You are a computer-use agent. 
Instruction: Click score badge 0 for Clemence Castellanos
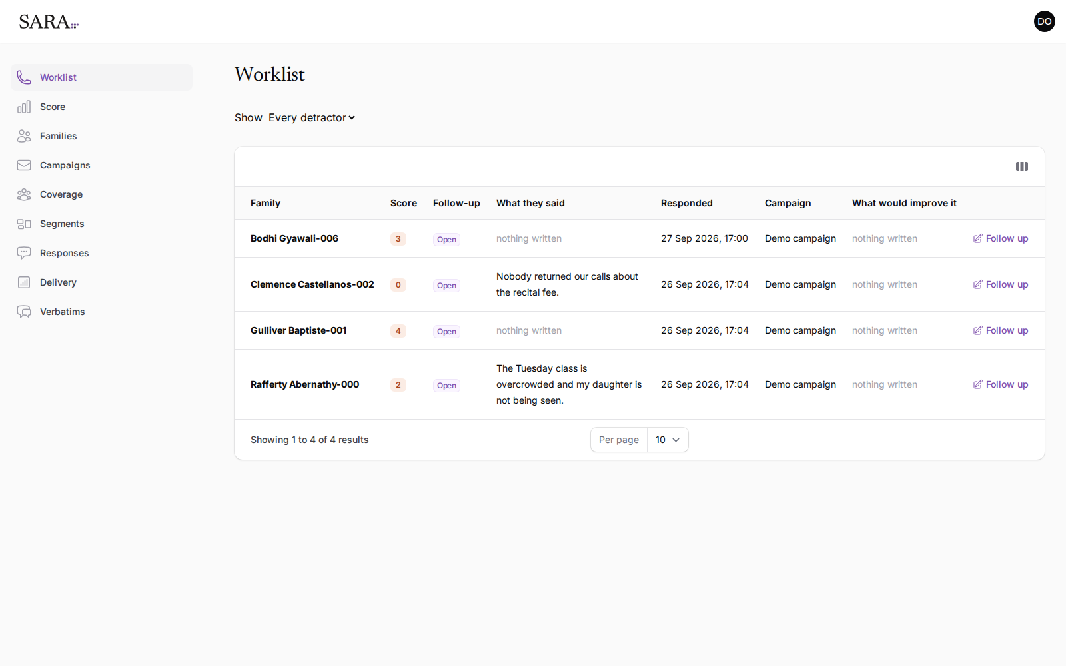point(398,285)
